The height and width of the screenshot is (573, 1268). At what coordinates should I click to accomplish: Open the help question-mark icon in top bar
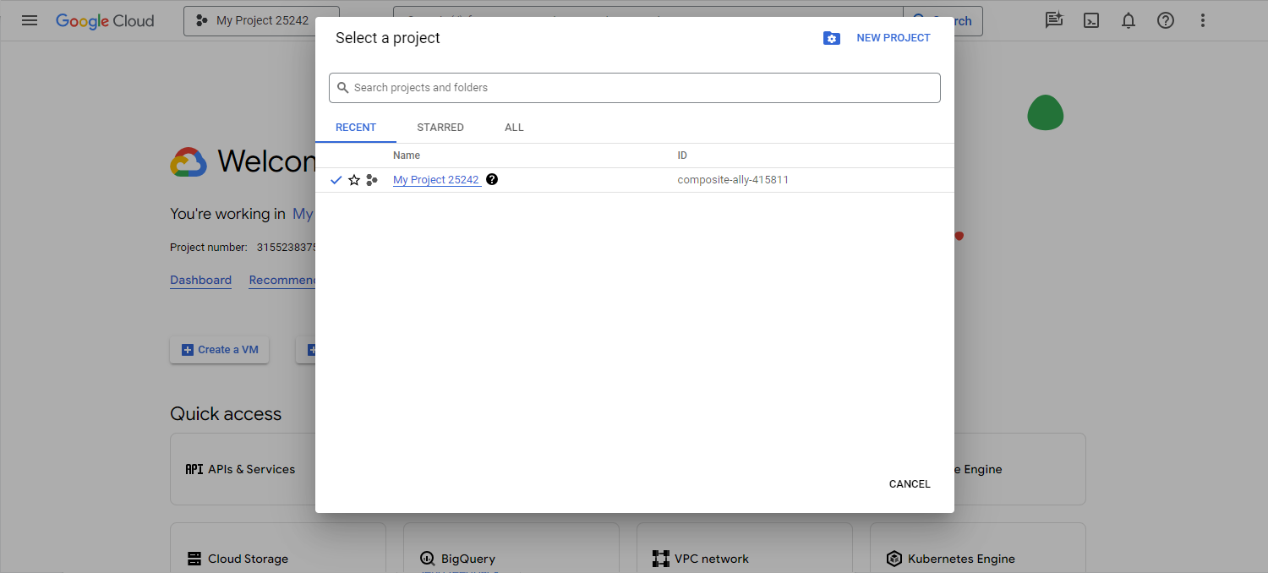pyautogui.click(x=1166, y=20)
